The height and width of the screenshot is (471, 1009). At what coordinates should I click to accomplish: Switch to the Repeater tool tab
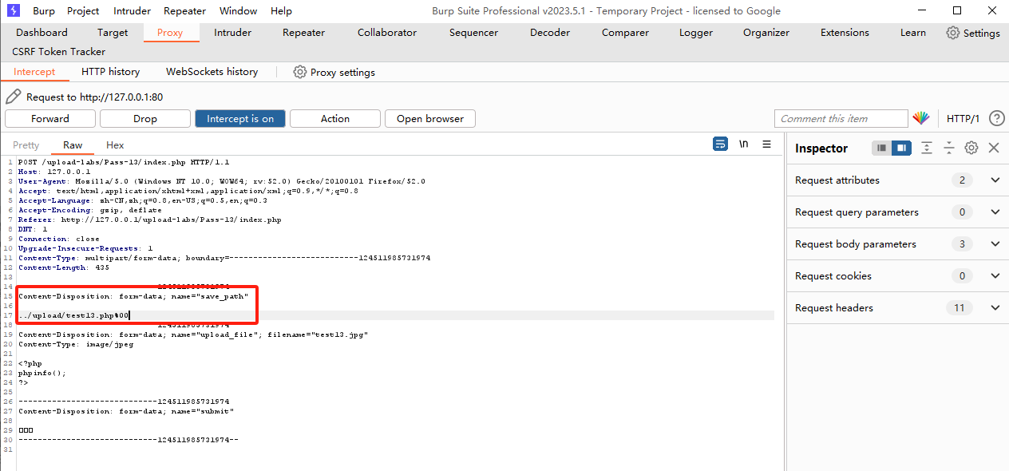304,33
